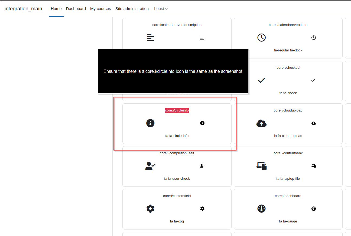Select the core:i/calendareventtime label
The width and height of the screenshot is (351, 236).
288,25
